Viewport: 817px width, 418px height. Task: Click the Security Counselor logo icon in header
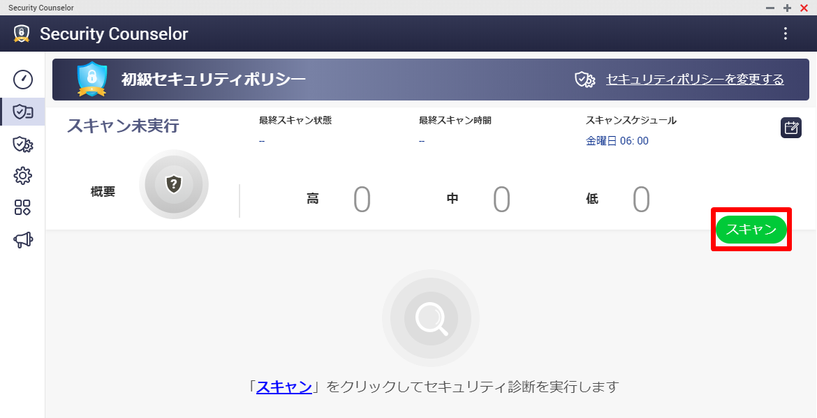[x=22, y=33]
